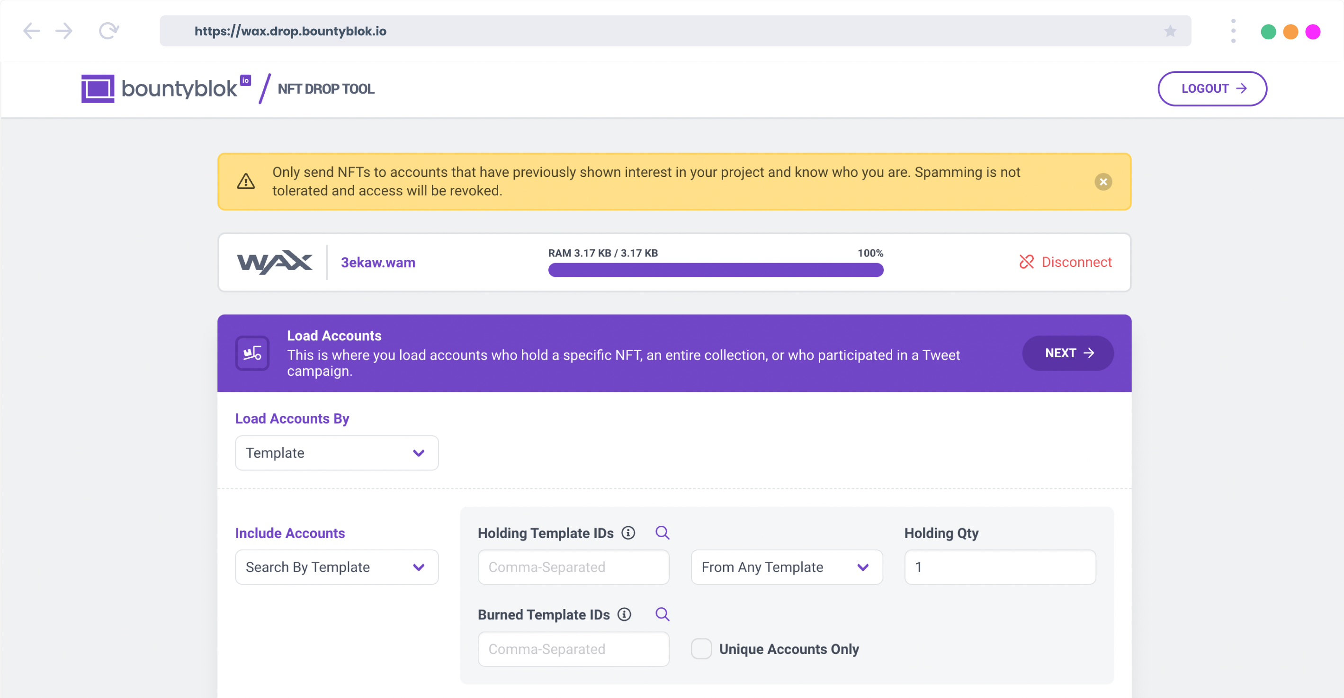Enable Unique Accounts Only
The width and height of the screenshot is (1344, 698).
pos(701,648)
